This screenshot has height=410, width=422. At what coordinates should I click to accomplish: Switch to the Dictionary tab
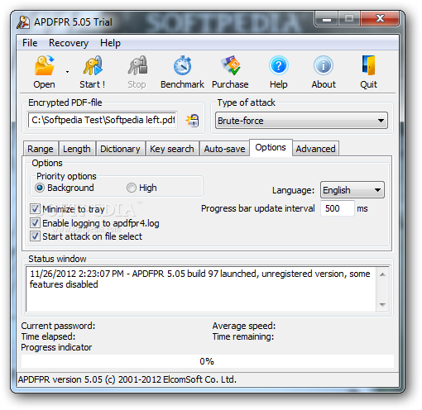coord(120,149)
